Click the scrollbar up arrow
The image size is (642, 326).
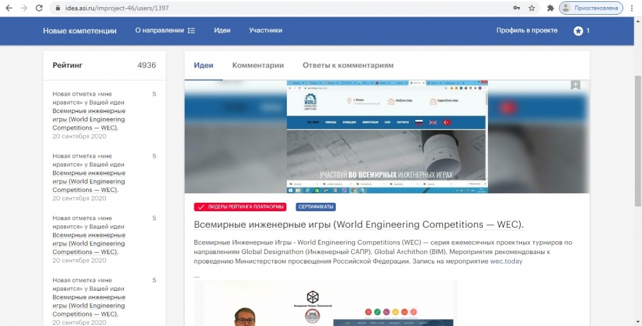pos(638,20)
